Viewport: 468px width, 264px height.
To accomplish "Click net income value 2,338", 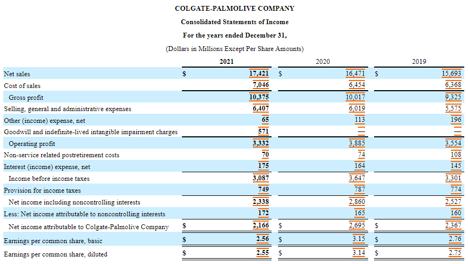I will [x=260, y=202].
